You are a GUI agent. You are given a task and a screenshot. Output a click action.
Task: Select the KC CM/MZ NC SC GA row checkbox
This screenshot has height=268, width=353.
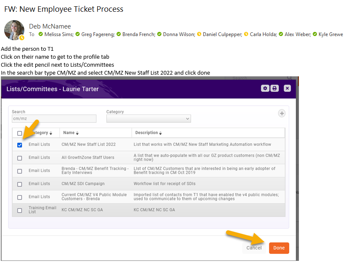(x=20, y=210)
